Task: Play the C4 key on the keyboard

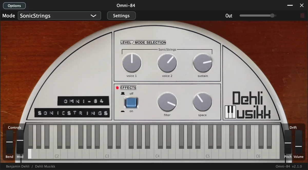Action: tap(157, 154)
